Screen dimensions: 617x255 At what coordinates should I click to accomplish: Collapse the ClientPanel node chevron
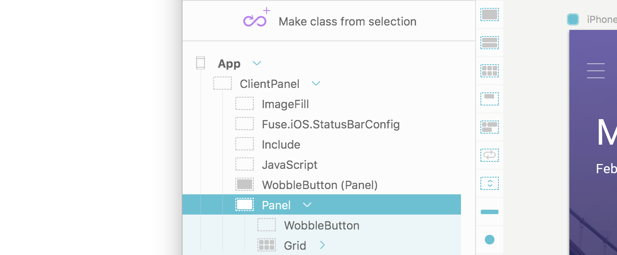tap(316, 84)
